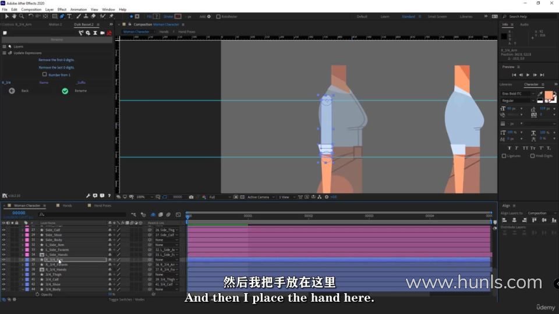Click the Character panel fill color swatch
This screenshot has height=314, width=559.
tap(549, 95)
